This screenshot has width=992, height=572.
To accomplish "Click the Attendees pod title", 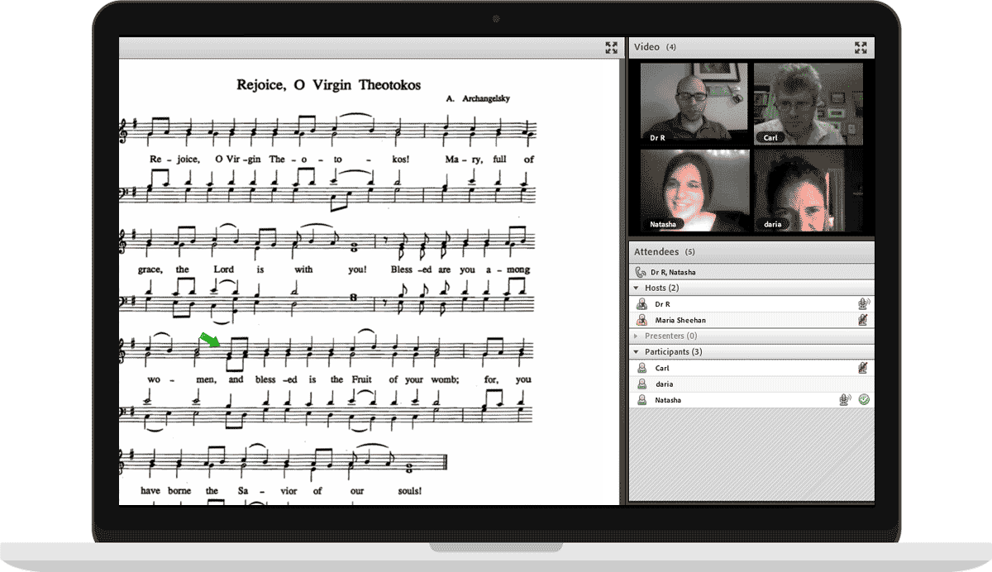I will point(656,251).
